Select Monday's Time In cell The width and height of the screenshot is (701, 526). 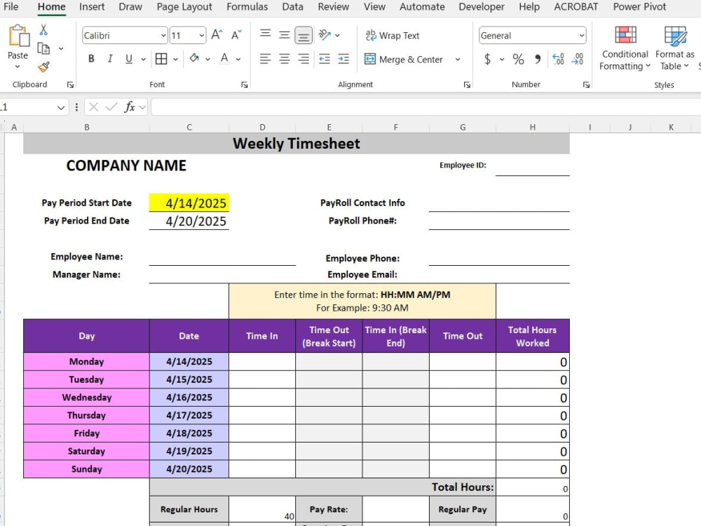click(x=262, y=361)
